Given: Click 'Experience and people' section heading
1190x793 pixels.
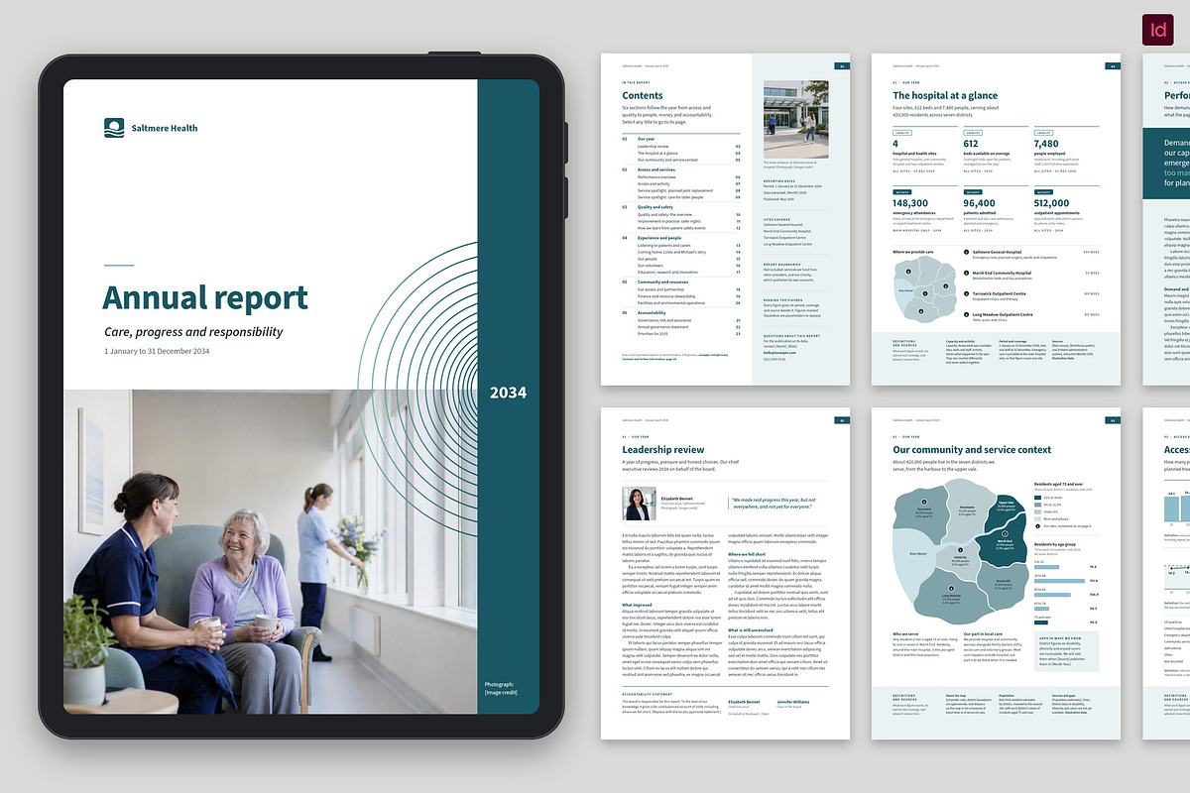Looking at the screenshot, I should (659, 238).
